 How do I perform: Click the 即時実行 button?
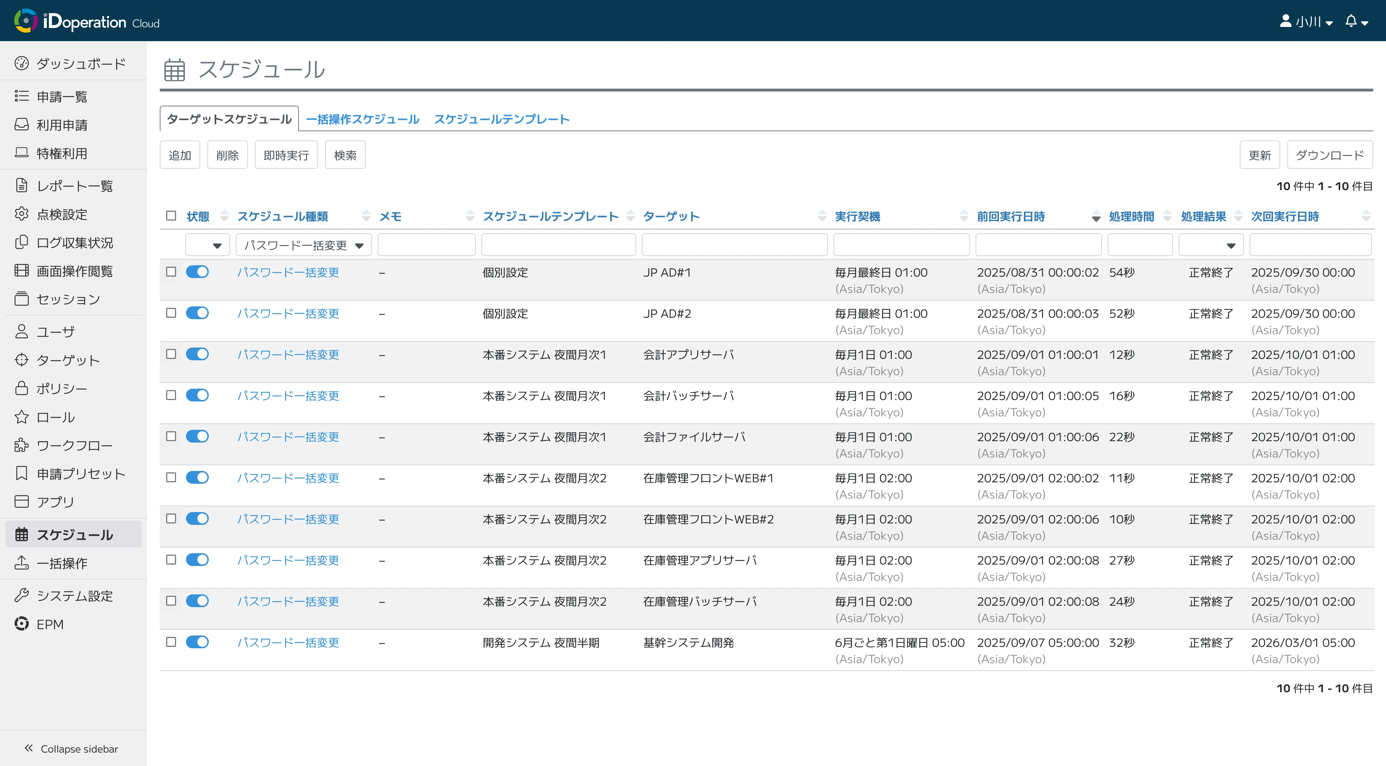[286, 155]
